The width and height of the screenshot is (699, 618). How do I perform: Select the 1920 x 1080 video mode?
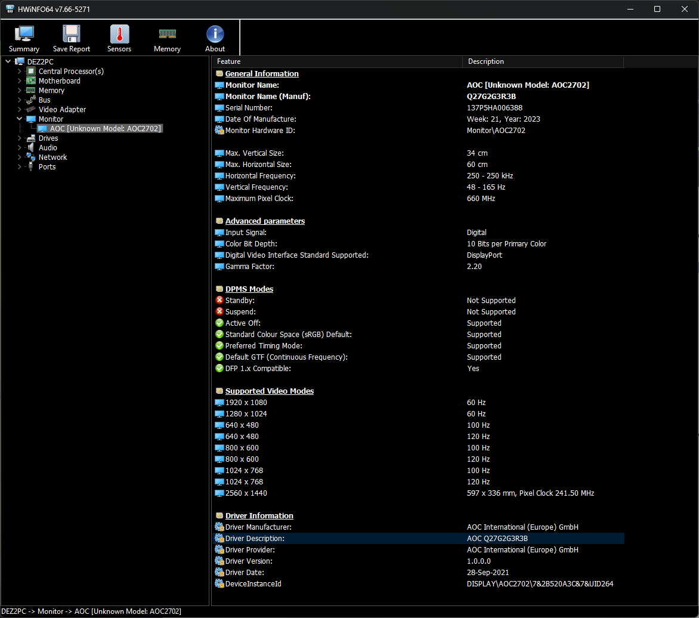point(419,402)
